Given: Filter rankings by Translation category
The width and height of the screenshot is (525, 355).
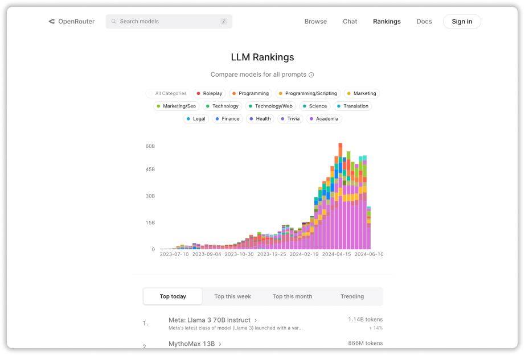Looking at the screenshot, I should click(x=352, y=106).
